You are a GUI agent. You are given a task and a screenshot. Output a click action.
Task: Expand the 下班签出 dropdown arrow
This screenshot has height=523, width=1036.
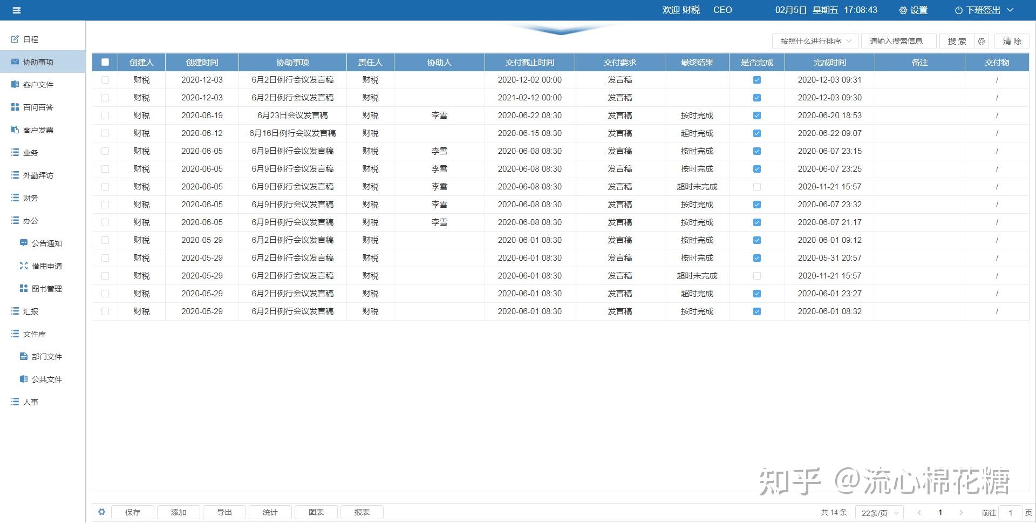point(1011,10)
